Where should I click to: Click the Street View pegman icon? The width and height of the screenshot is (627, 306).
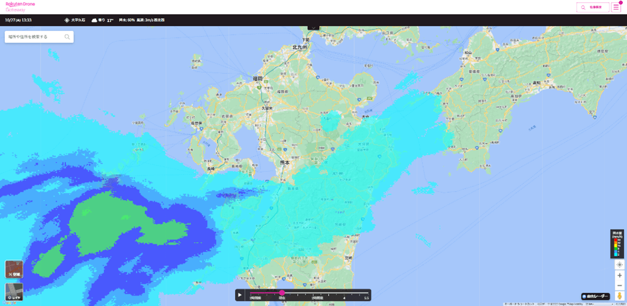(x=619, y=296)
